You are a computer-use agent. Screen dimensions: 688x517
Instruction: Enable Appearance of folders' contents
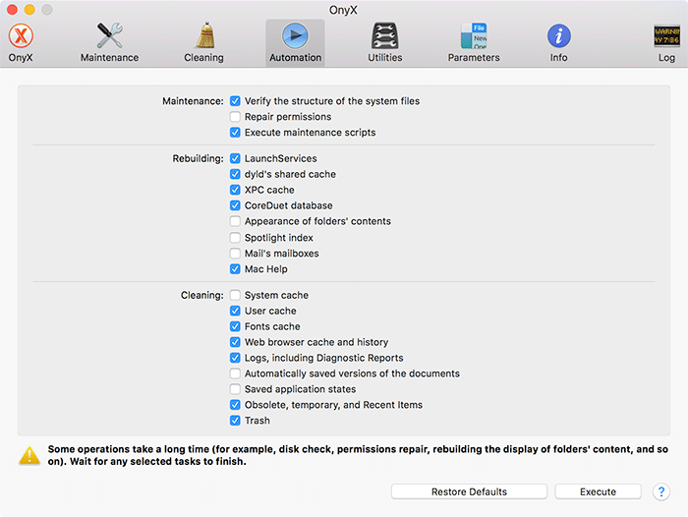coord(235,221)
